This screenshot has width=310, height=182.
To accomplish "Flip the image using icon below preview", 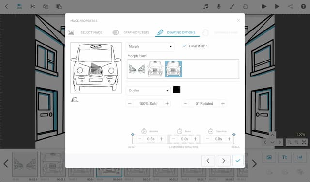I will (75, 99).
